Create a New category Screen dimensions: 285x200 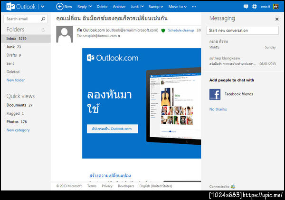coord(18,130)
